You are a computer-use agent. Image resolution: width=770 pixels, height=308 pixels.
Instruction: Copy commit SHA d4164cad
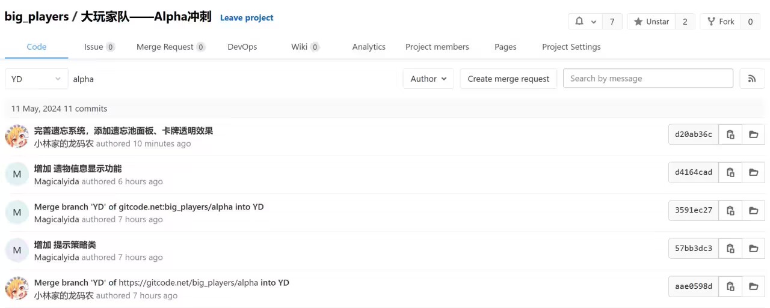point(730,172)
